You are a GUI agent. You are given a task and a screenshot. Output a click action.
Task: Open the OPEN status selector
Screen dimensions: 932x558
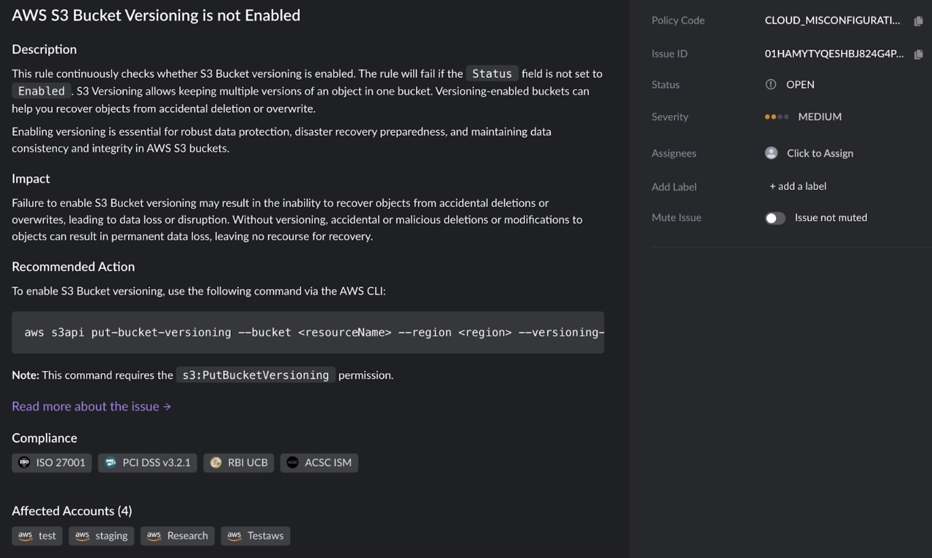click(800, 84)
